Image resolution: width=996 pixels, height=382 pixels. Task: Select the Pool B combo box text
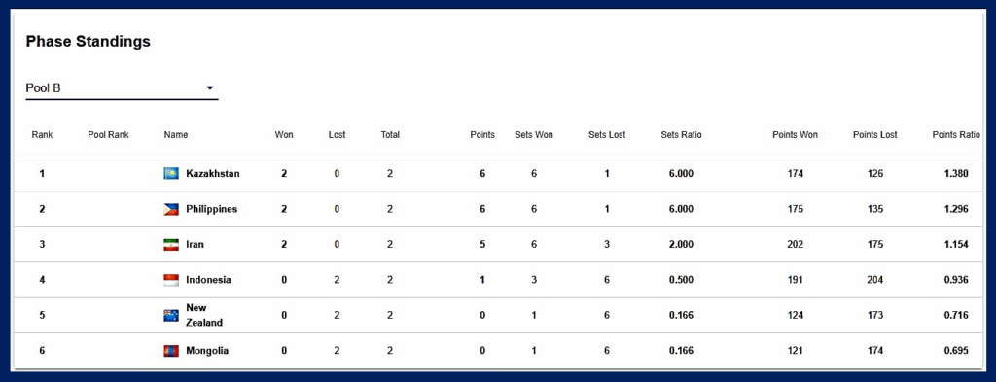pyautogui.click(x=43, y=88)
